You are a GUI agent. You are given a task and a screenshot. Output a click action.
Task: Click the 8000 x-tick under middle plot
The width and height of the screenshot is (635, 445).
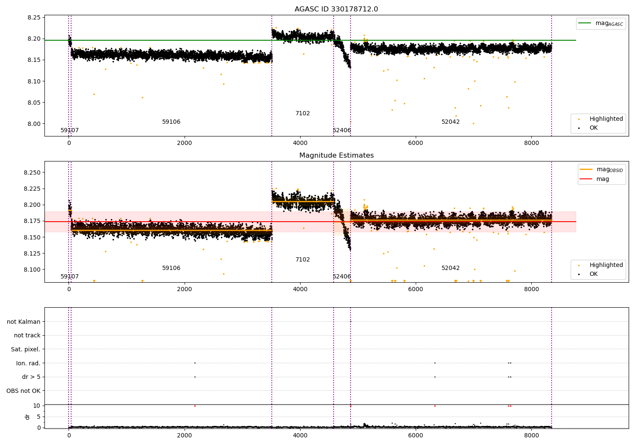click(x=532, y=289)
